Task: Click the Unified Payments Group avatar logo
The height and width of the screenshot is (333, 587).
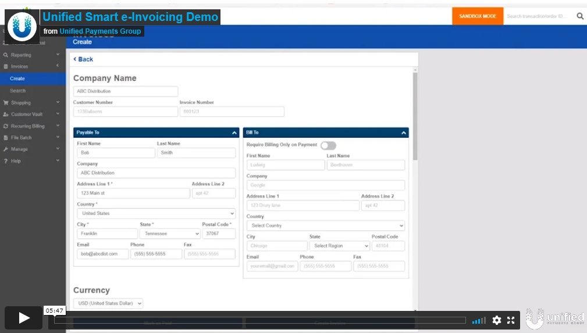Action: pyautogui.click(x=22, y=26)
